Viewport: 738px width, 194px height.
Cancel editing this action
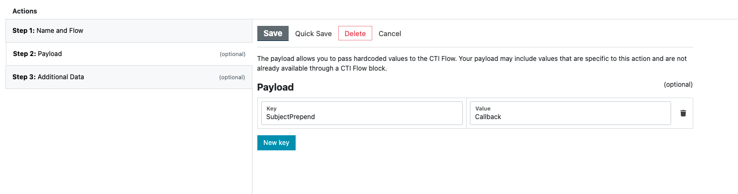[390, 33]
